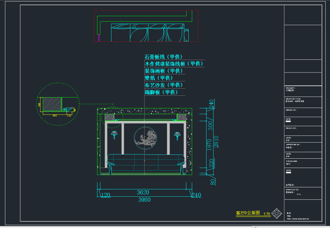The height and width of the screenshot is (228, 330).
Task: Click the PROJECT field in title block
Action: click(303, 91)
